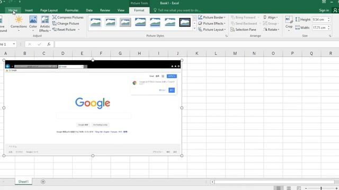The width and height of the screenshot is (339, 190).
Task: Open the Picture Layout menu
Action: click(212, 30)
